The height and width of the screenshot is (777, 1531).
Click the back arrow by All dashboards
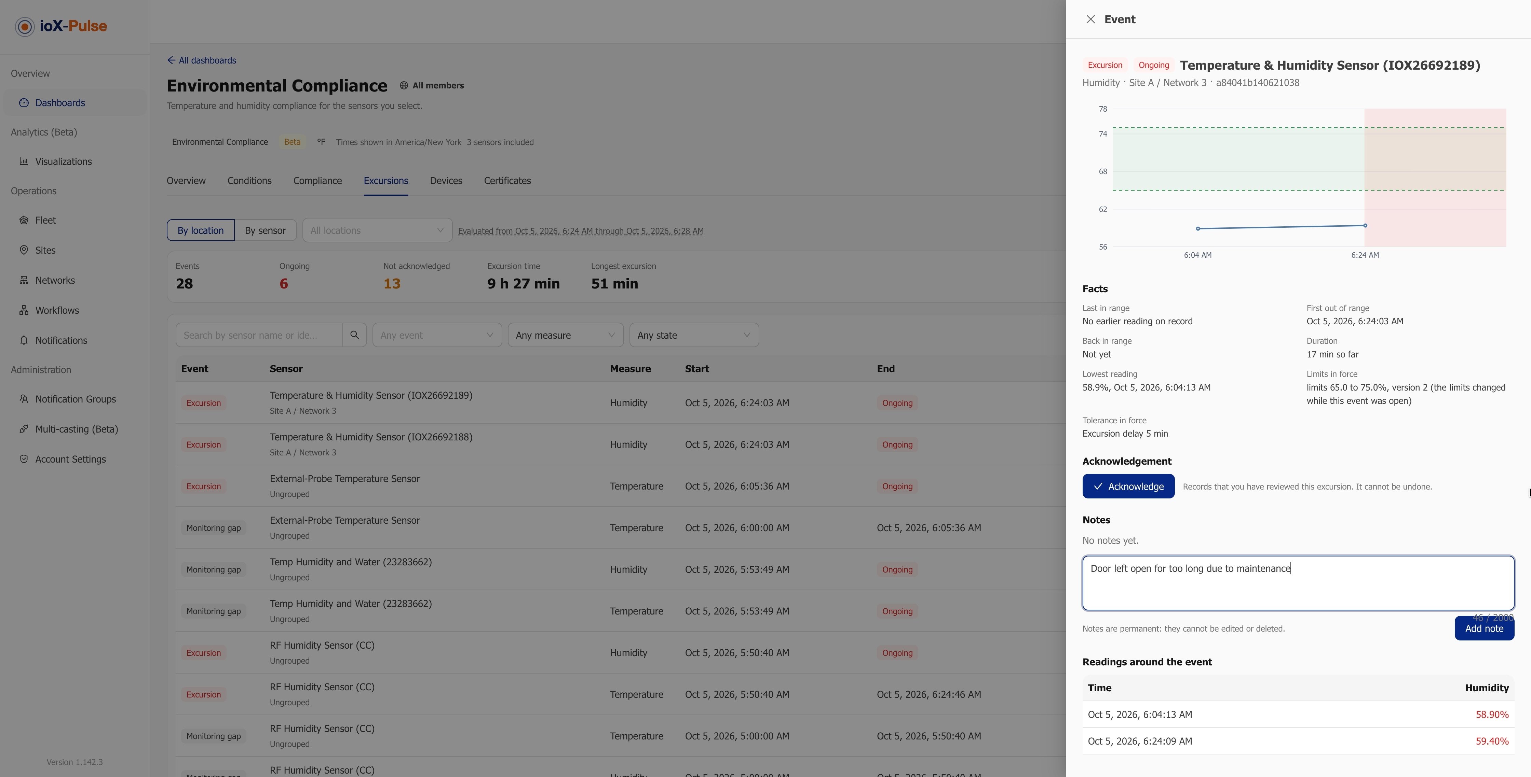point(171,60)
